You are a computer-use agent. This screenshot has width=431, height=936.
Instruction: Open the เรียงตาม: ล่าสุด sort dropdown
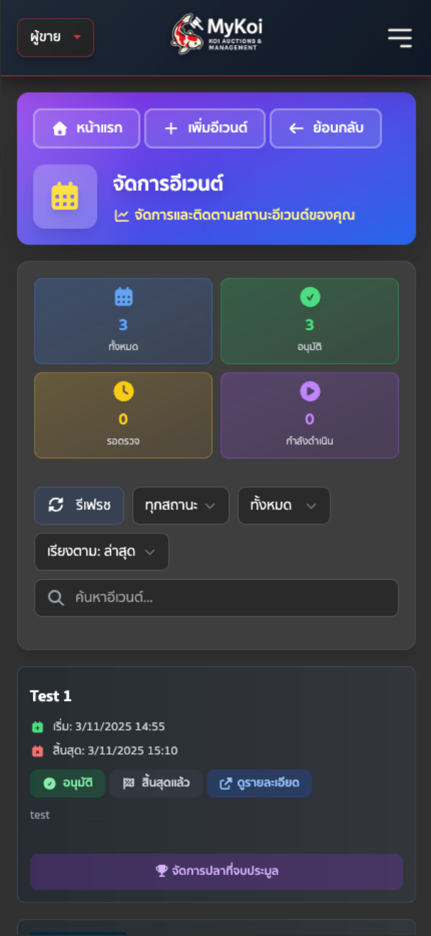tap(101, 552)
